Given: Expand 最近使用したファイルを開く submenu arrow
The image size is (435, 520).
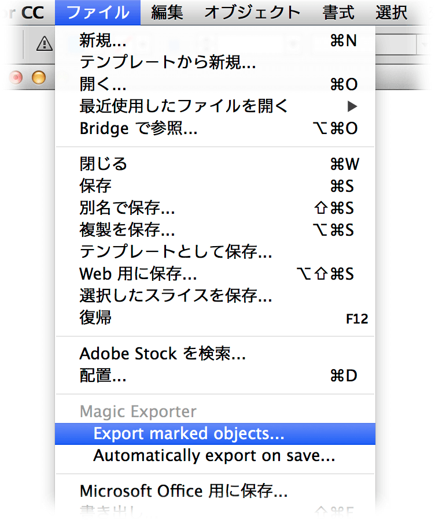Looking at the screenshot, I should [352, 106].
